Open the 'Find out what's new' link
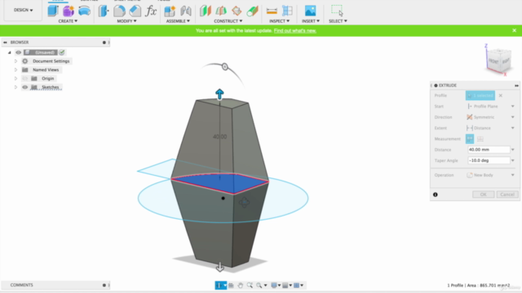The height and width of the screenshot is (293, 522). click(295, 31)
